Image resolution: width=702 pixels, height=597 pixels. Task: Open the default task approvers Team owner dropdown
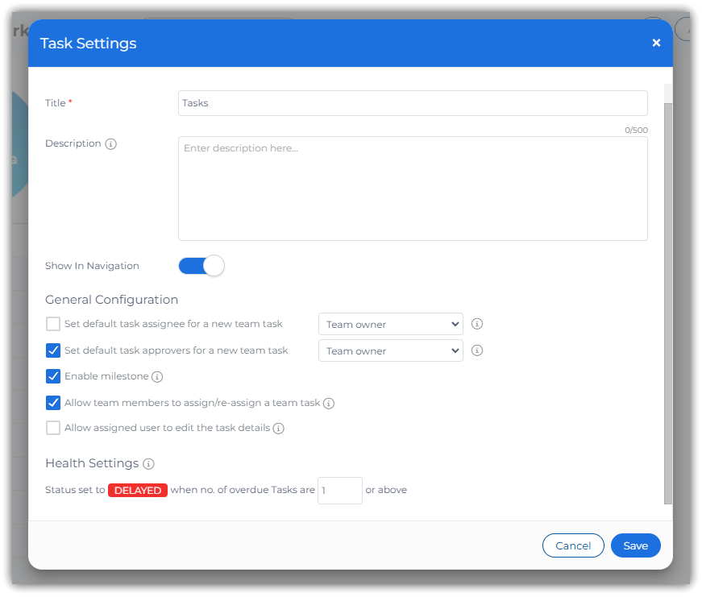click(391, 350)
